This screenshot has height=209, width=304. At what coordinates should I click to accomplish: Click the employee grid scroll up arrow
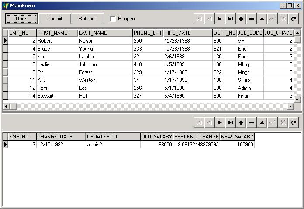point(297,33)
